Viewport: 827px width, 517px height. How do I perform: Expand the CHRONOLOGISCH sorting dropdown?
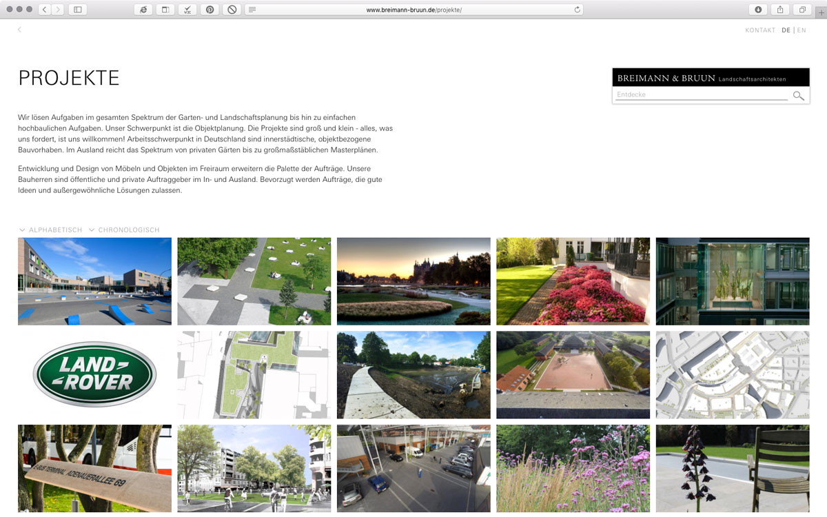tap(123, 230)
